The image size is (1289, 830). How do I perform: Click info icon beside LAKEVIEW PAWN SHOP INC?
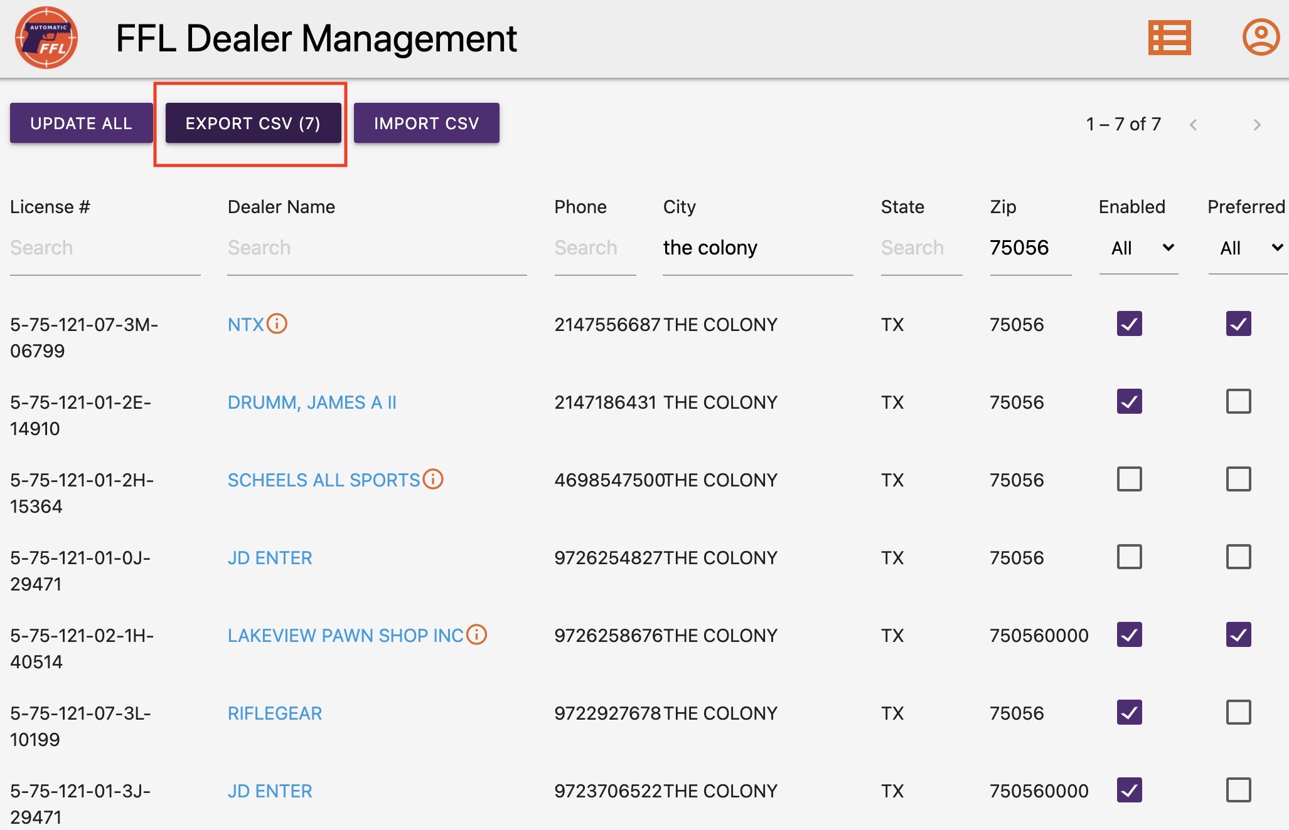tap(477, 634)
